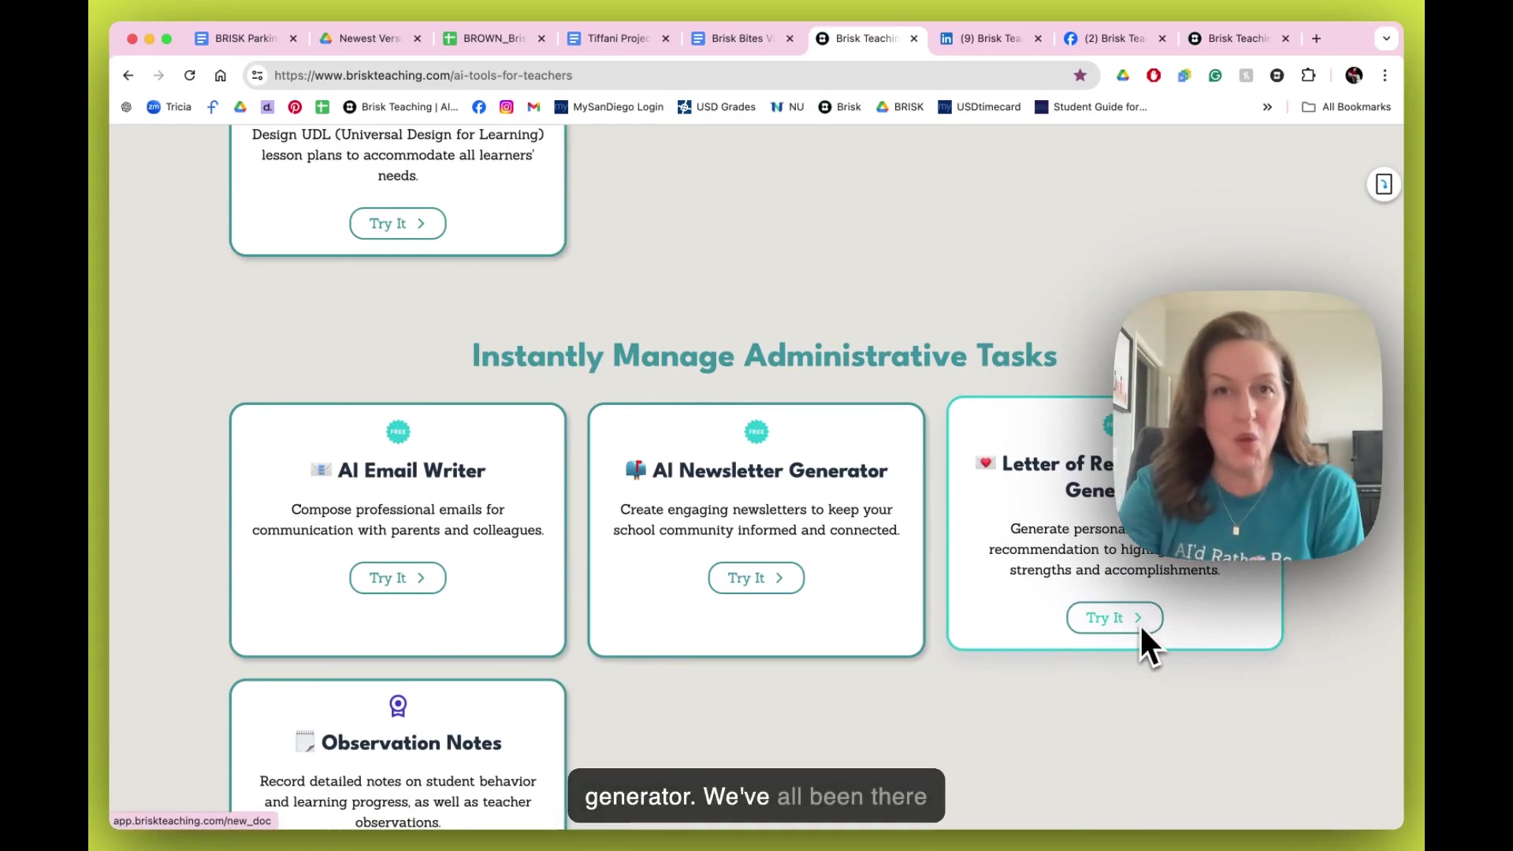1513x851 pixels.
Task: Click Instantly Manage Administrative Tasks heading
Action: pyautogui.click(x=764, y=356)
